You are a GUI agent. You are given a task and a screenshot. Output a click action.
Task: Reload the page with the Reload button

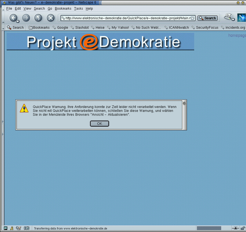38,18
